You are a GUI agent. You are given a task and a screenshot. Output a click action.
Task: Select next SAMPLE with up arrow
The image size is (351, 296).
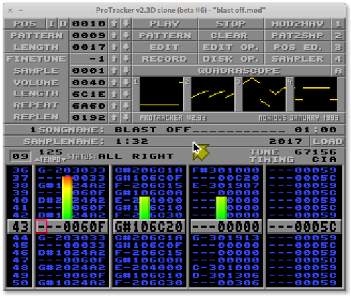coord(114,70)
